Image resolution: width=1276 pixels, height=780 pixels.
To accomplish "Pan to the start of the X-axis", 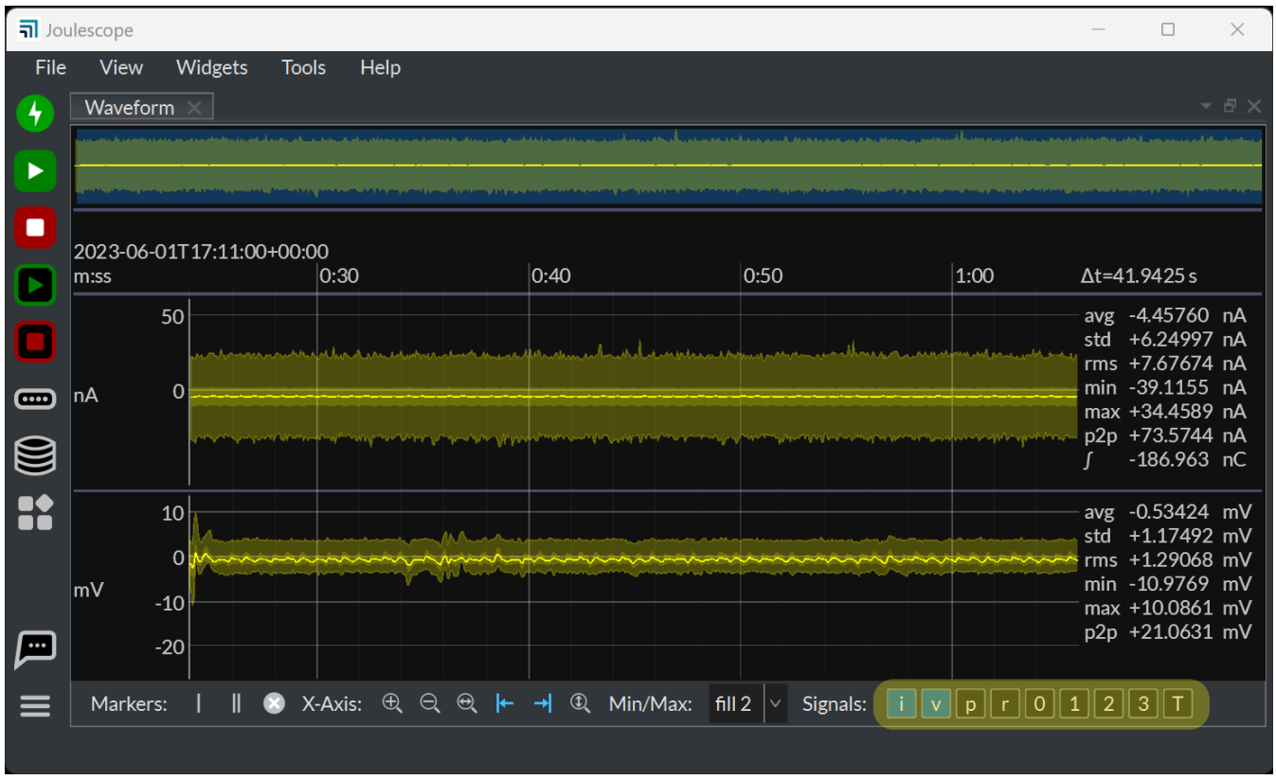I will coord(505,703).
